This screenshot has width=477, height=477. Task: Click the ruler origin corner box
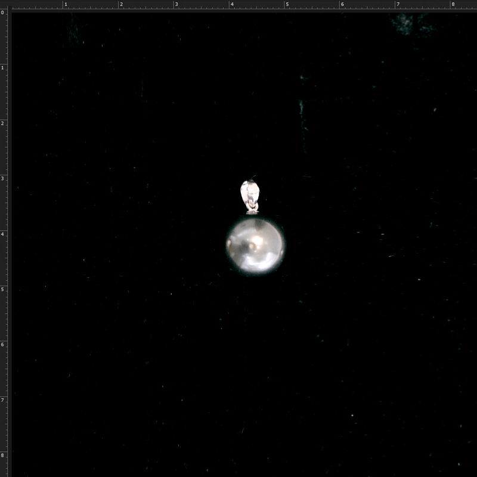(4, 4)
